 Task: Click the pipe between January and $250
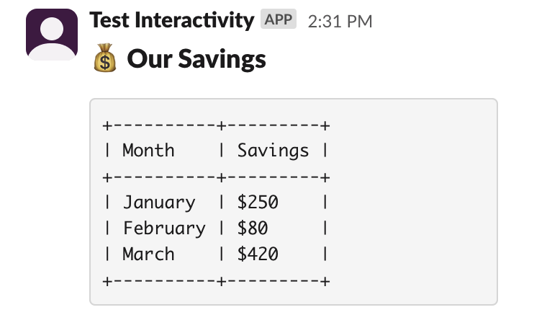point(222,203)
